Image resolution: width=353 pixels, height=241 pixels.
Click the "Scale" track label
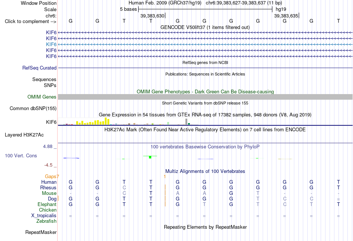click(x=50, y=9)
